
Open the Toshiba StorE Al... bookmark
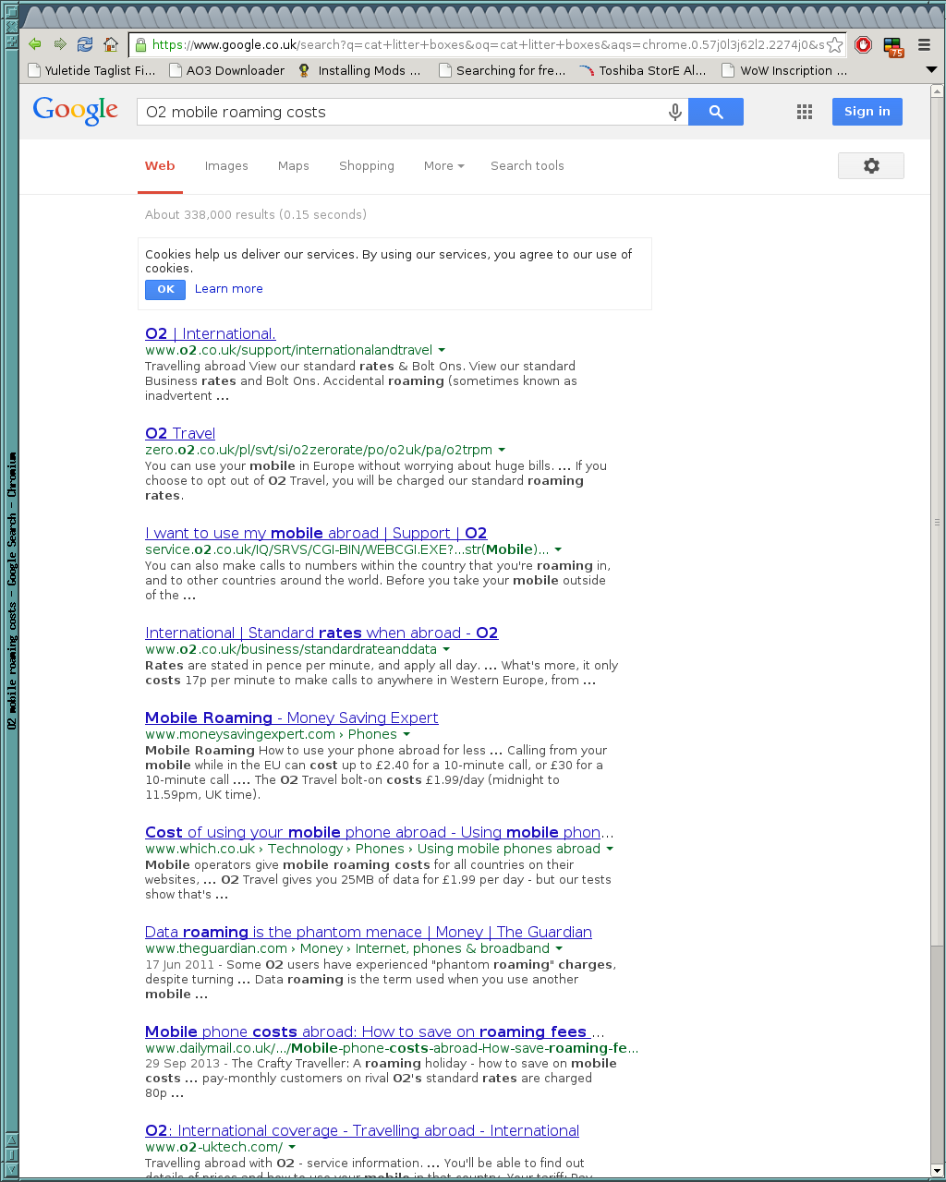click(643, 70)
